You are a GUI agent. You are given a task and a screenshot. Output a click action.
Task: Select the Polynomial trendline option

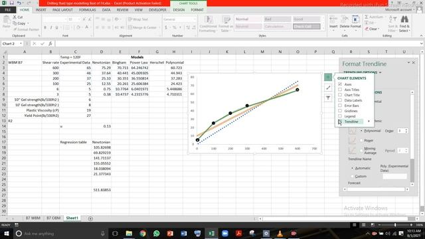tap(361, 131)
